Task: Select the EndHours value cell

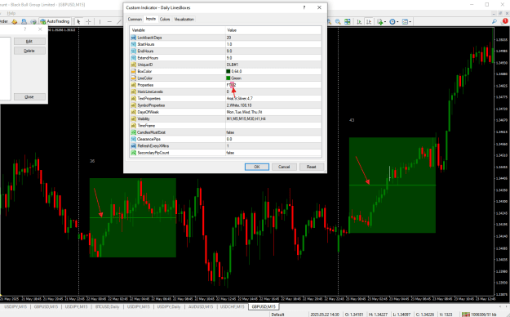Action: click(273, 51)
